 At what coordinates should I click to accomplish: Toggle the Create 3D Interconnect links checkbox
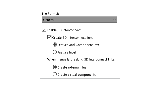pos(49,37)
